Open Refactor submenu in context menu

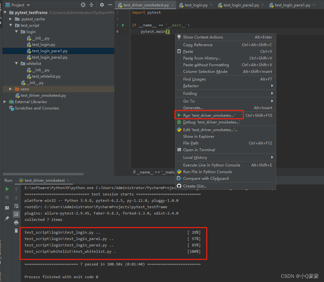[x=226, y=86]
